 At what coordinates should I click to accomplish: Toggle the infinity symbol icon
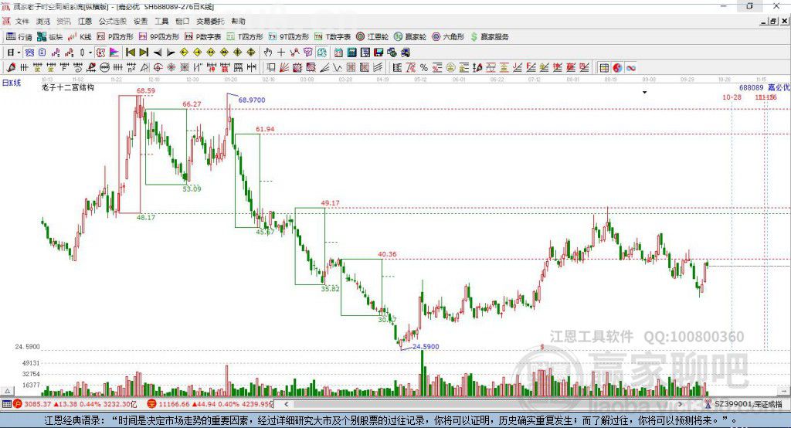pyautogui.click(x=631, y=68)
